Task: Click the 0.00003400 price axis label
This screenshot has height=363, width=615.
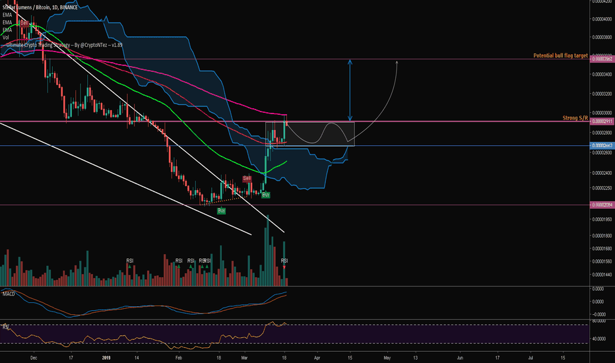Action: [602, 75]
